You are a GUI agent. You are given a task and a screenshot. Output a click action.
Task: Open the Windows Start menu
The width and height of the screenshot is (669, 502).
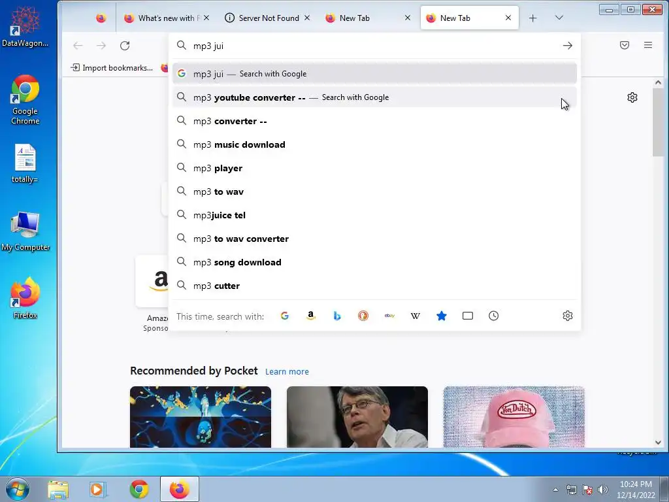point(18,489)
